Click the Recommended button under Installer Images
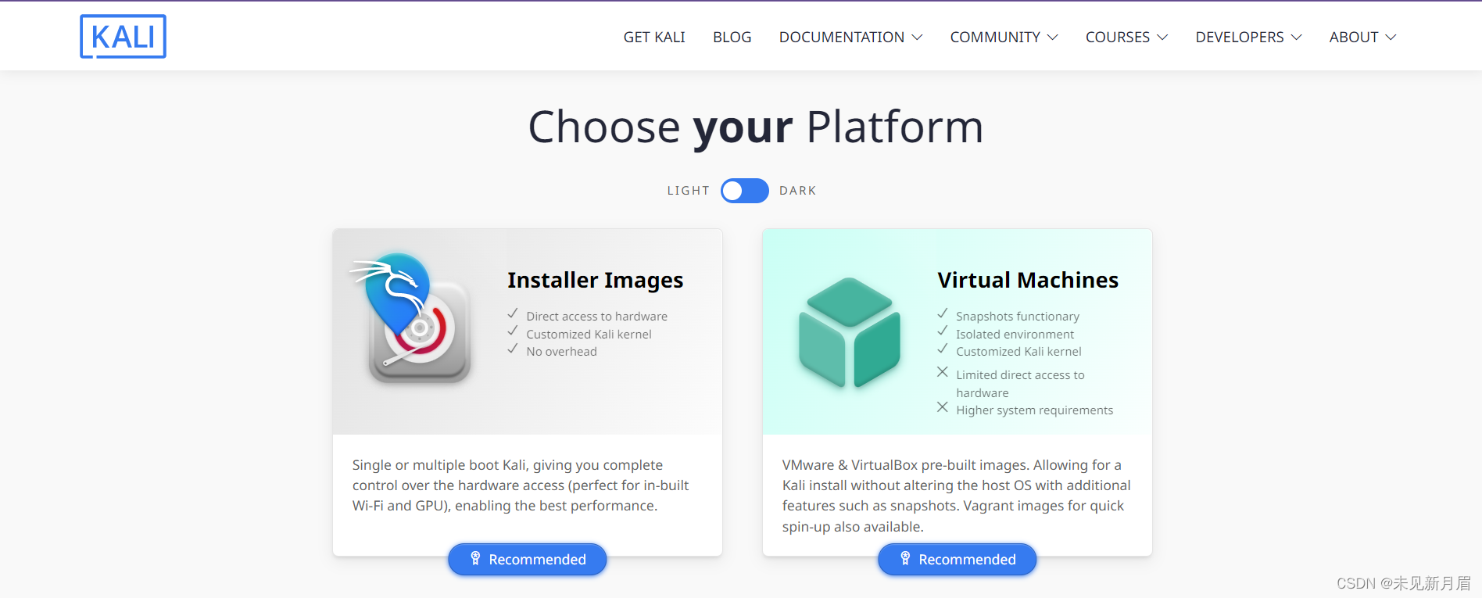This screenshot has width=1482, height=598. pyautogui.click(x=528, y=559)
